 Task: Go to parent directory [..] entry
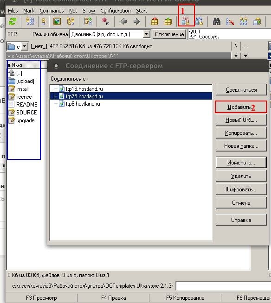15,73
